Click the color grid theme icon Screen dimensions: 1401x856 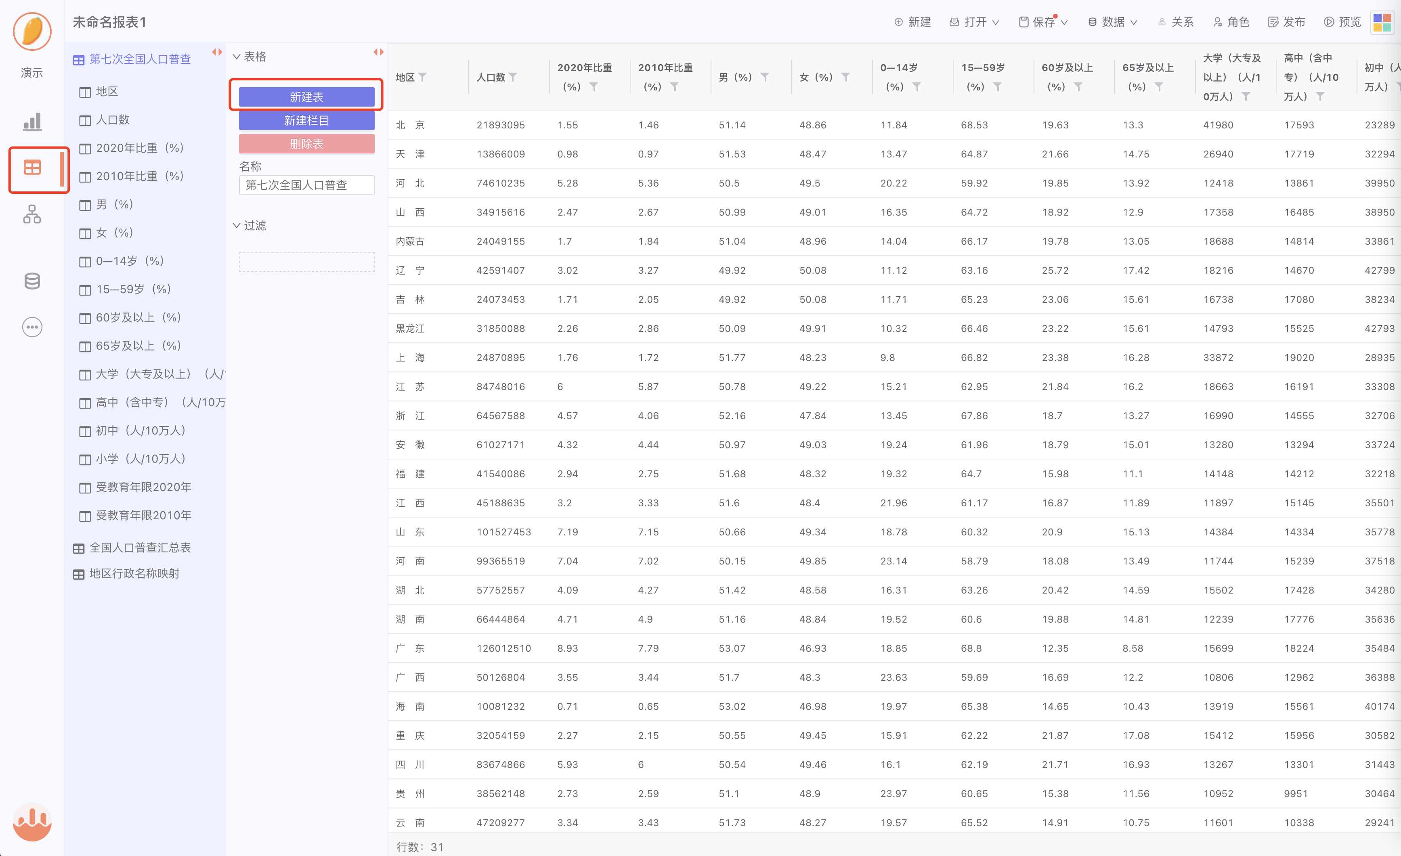click(x=1382, y=22)
